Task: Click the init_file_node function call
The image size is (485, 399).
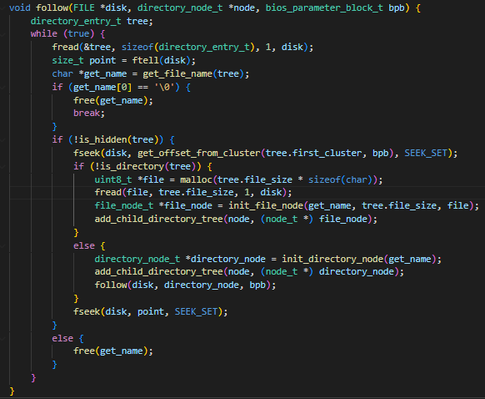Action: coord(266,205)
